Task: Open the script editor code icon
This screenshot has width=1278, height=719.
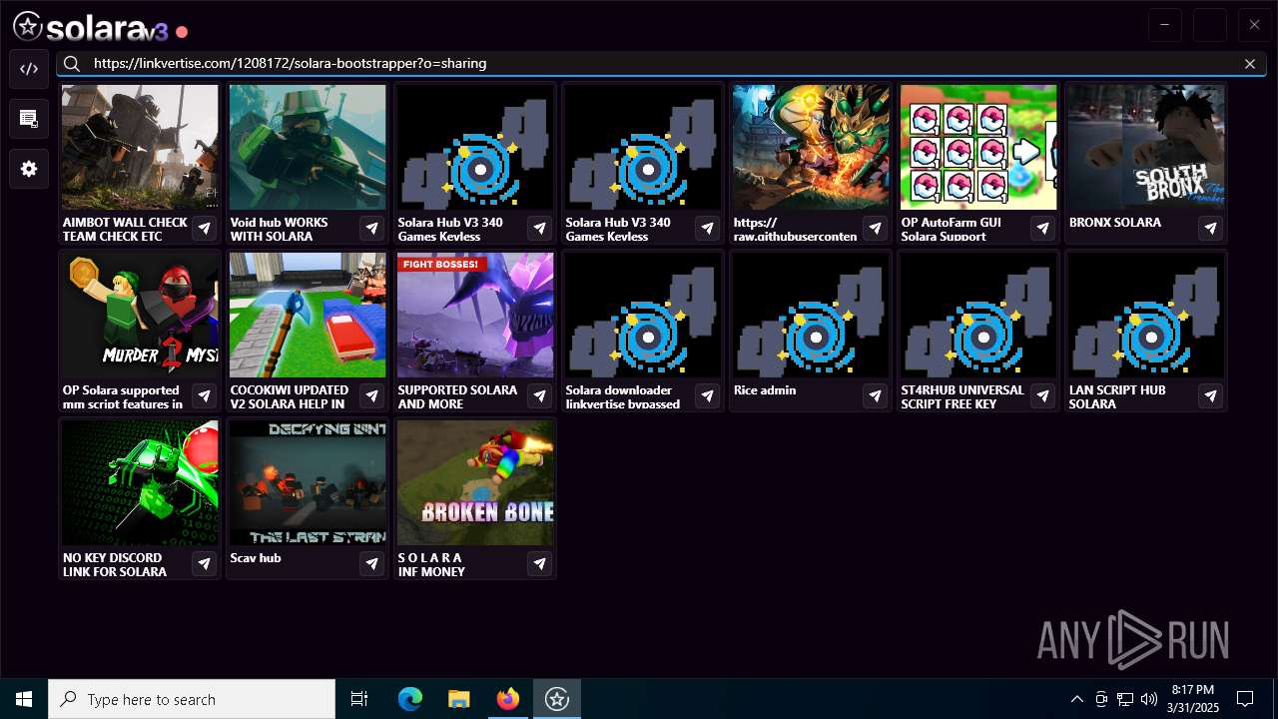Action: point(29,69)
